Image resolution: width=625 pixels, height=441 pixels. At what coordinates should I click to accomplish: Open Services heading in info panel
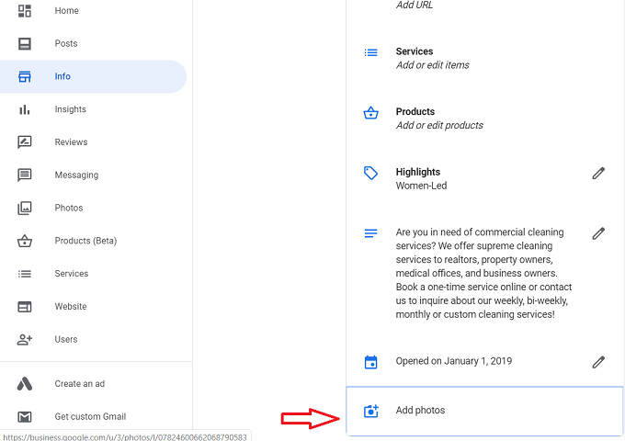point(415,51)
